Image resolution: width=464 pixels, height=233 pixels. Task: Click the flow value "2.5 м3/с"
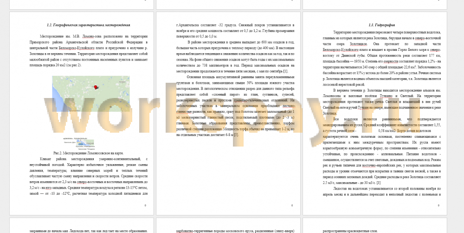click(329, 183)
